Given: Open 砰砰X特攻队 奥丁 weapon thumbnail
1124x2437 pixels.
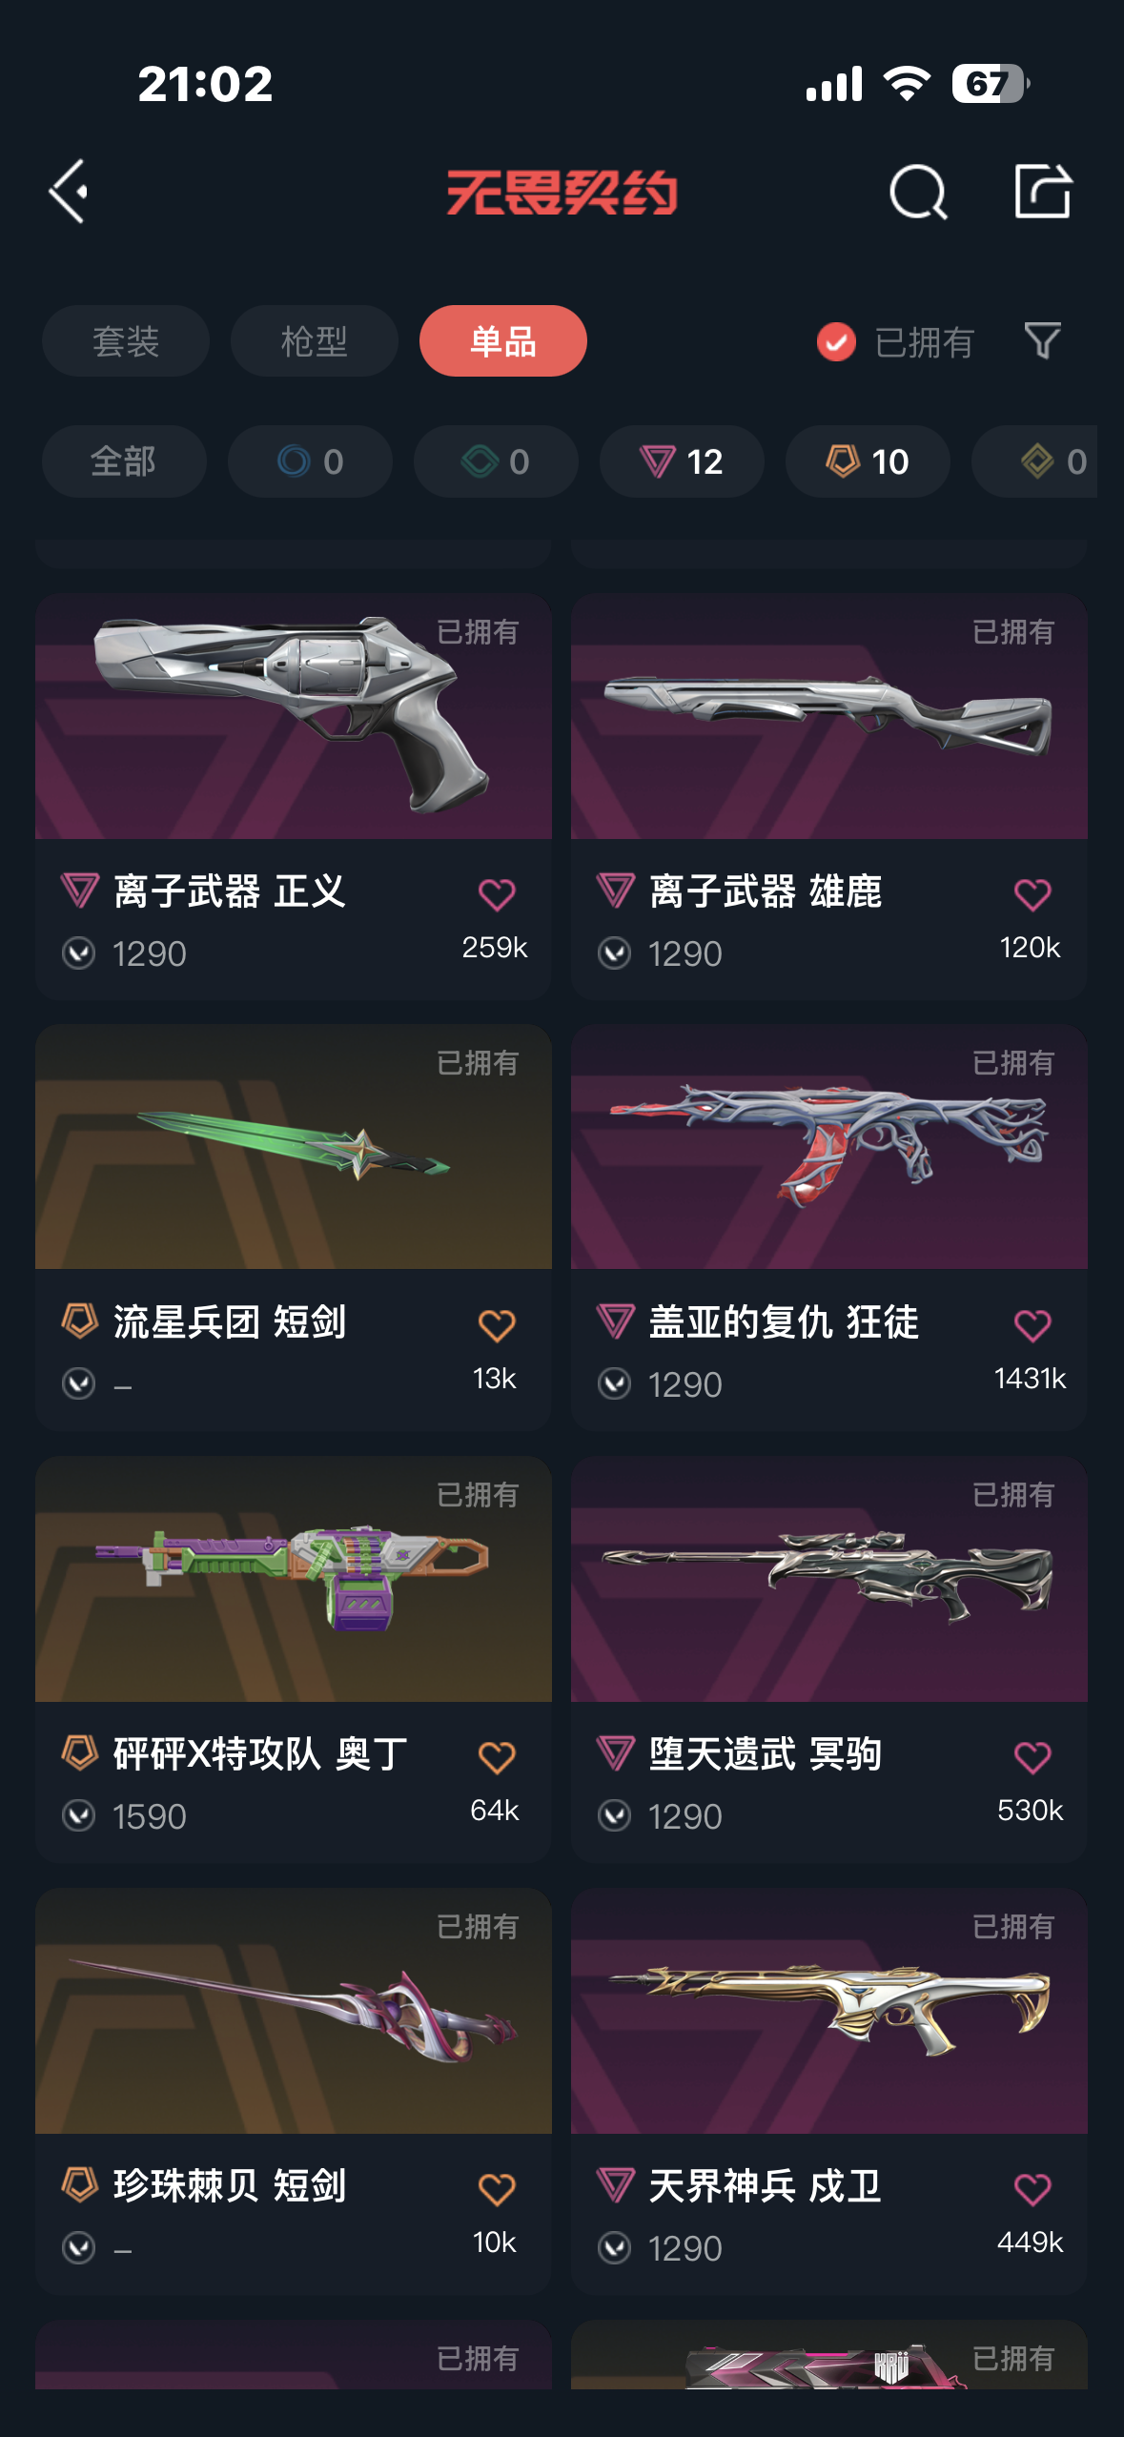Looking at the screenshot, I should 294,1579.
